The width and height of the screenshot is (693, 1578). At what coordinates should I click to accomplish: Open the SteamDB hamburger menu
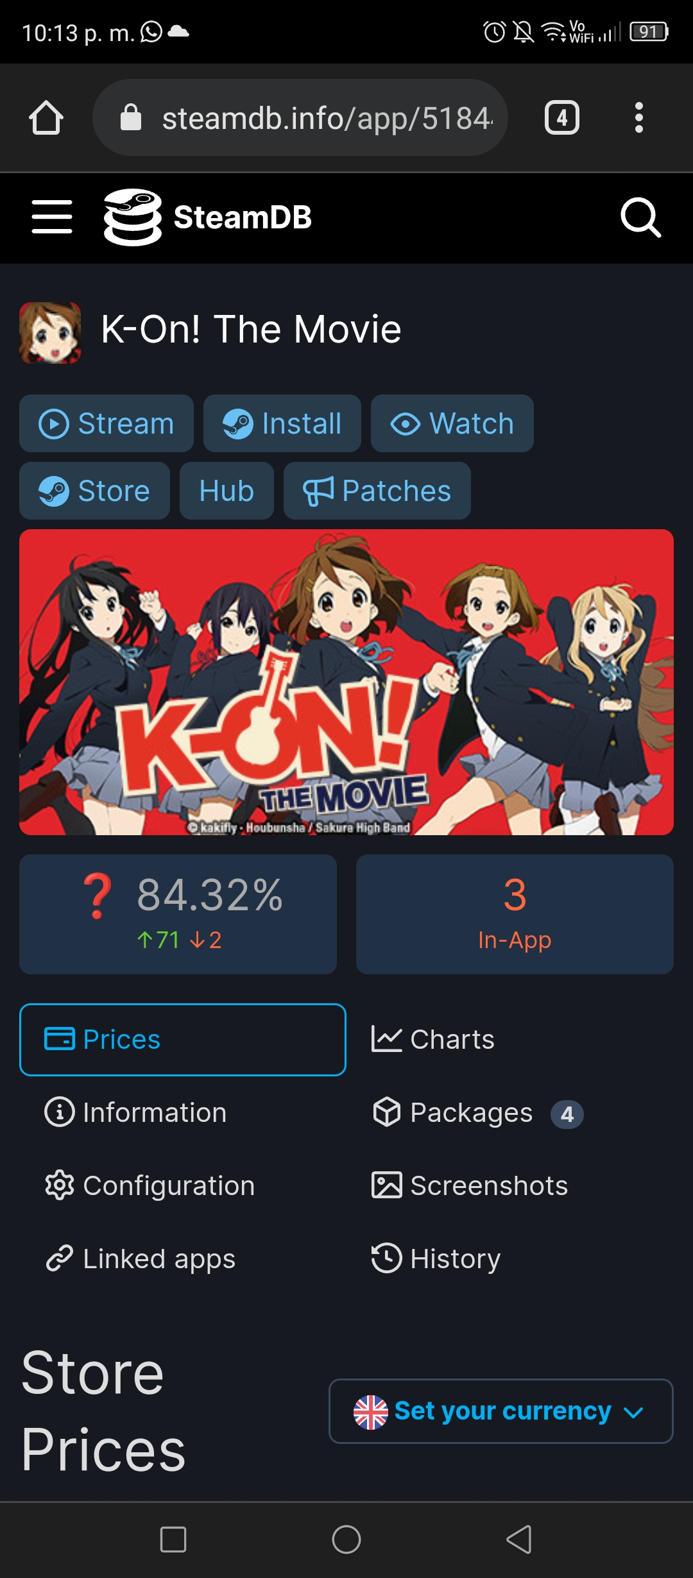(x=52, y=217)
